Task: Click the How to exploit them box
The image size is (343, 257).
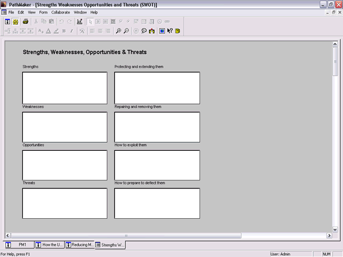Action: (157, 165)
